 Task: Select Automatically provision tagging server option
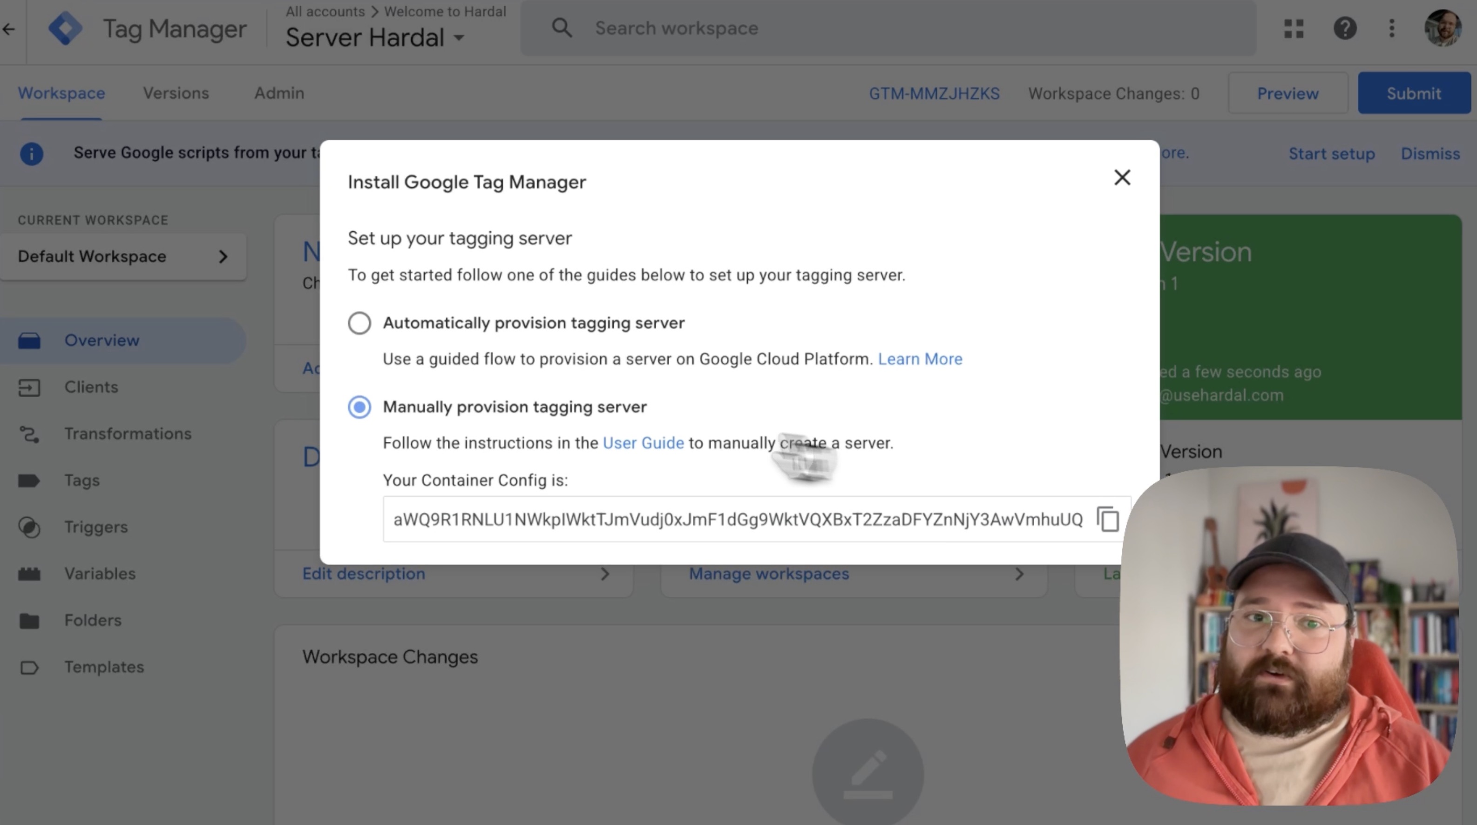(x=359, y=324)
